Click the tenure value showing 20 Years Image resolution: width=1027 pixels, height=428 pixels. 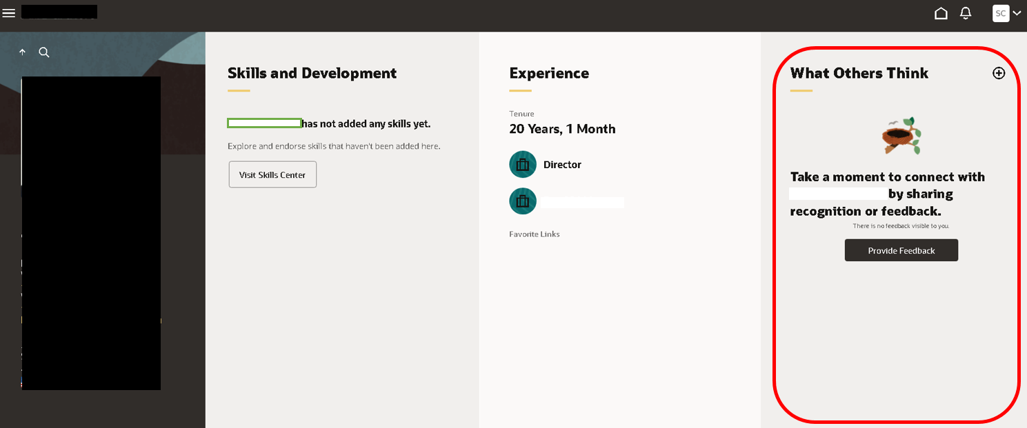[x=562, y=129]
